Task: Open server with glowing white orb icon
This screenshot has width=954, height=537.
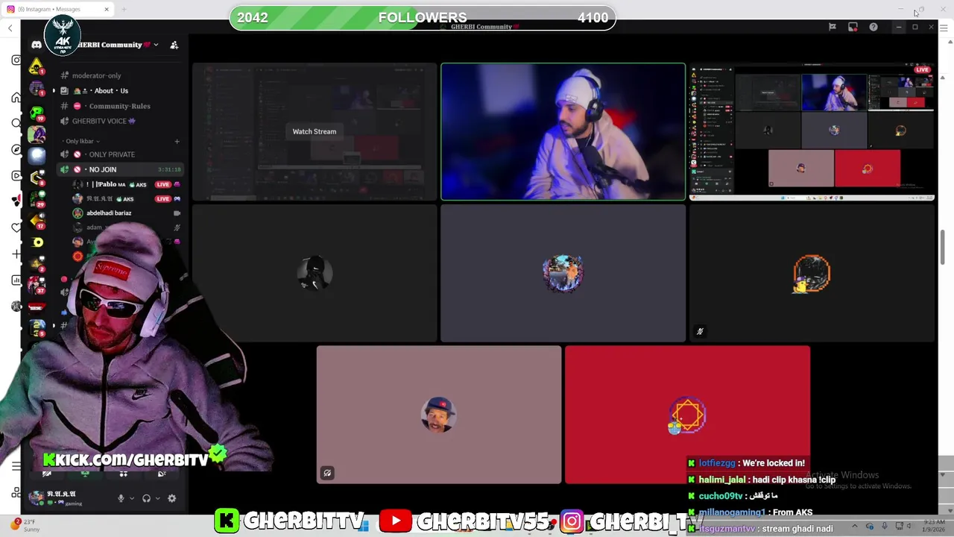Action: pos(36,155)
